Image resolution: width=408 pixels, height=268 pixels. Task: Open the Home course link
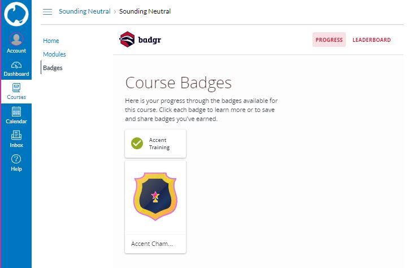coord(51,41)
